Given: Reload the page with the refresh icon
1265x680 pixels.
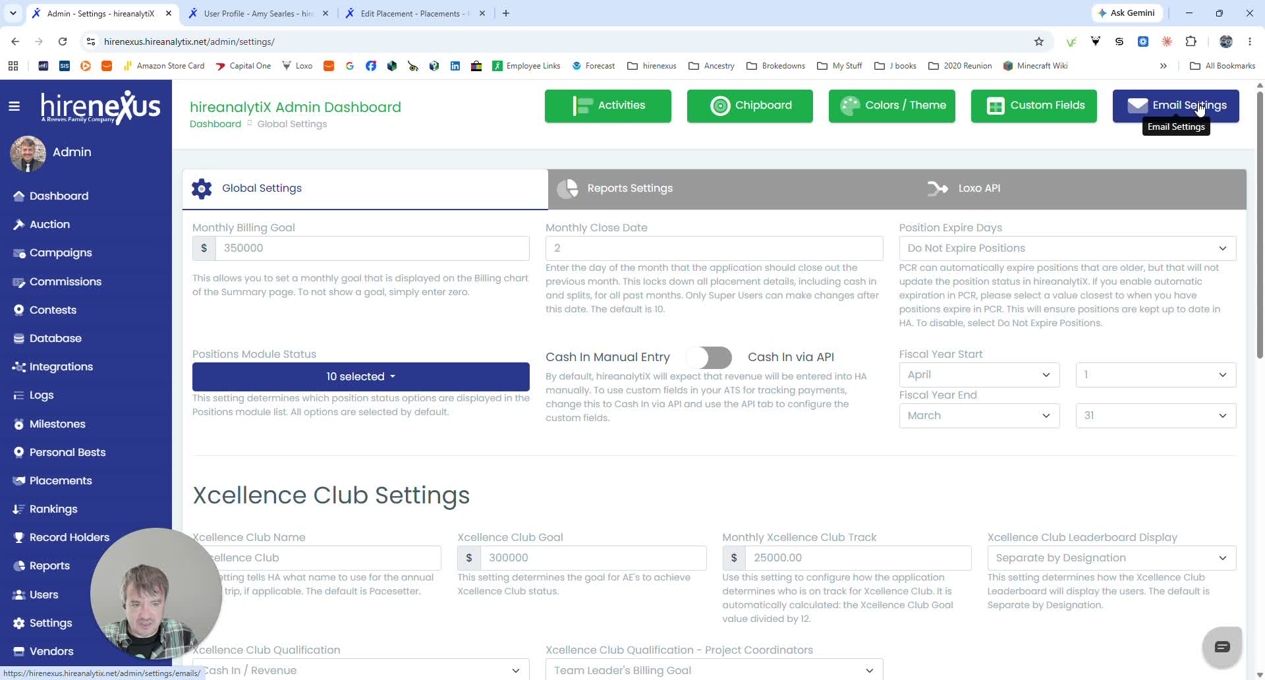Looking at the screenshot, I should [x=63, y=42].
